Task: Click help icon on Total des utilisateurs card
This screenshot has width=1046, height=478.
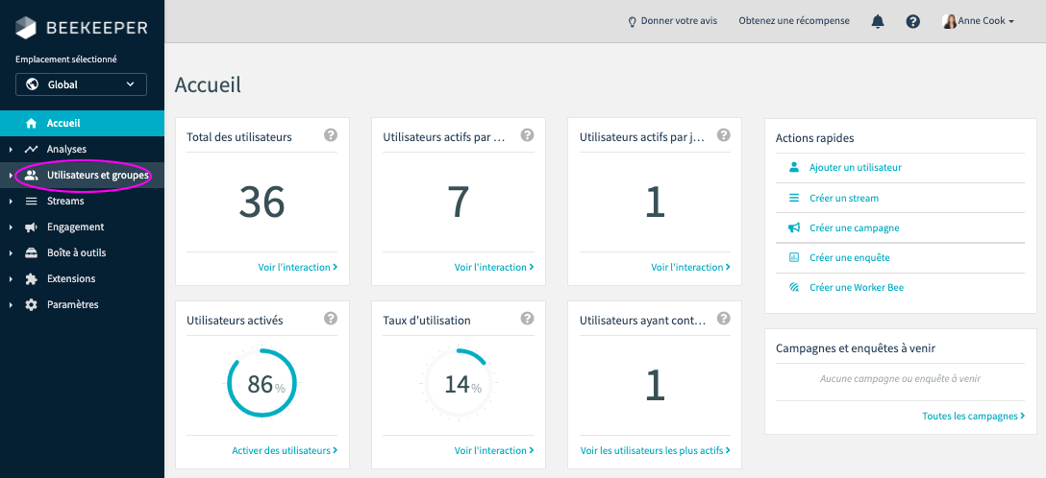Action: (331, 135)
